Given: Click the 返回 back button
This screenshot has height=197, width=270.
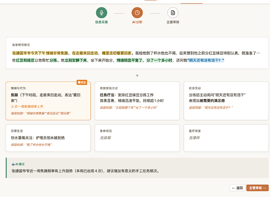Looking at the screenshot, I should click(238, 188).
